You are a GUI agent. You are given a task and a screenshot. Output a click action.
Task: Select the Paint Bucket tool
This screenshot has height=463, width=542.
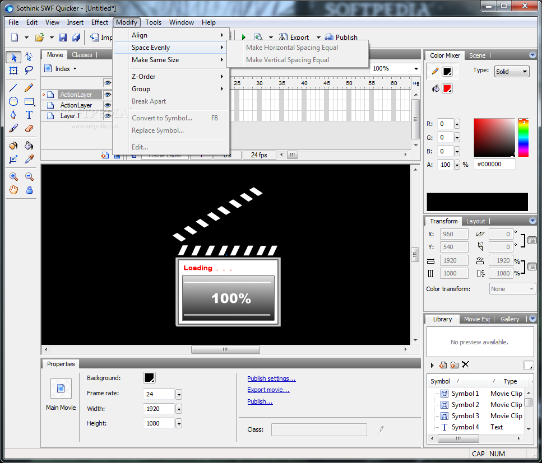29,146
